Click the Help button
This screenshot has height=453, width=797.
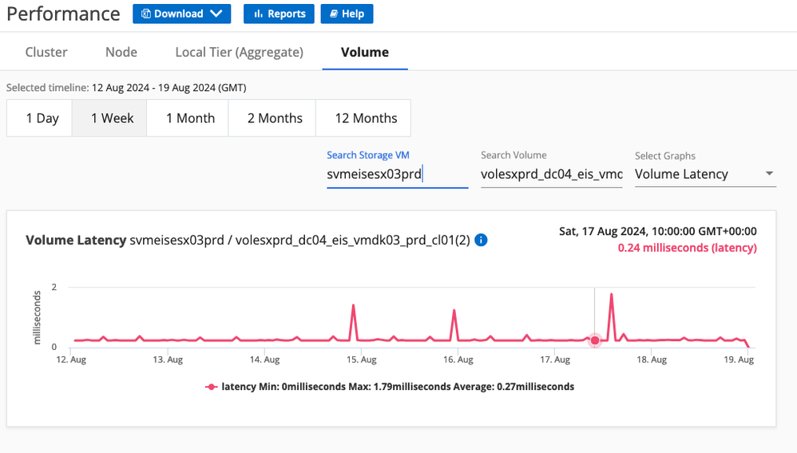click(347, 14)
